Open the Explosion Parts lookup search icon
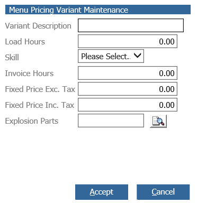 pyautogui.click(x=158, y=121)
